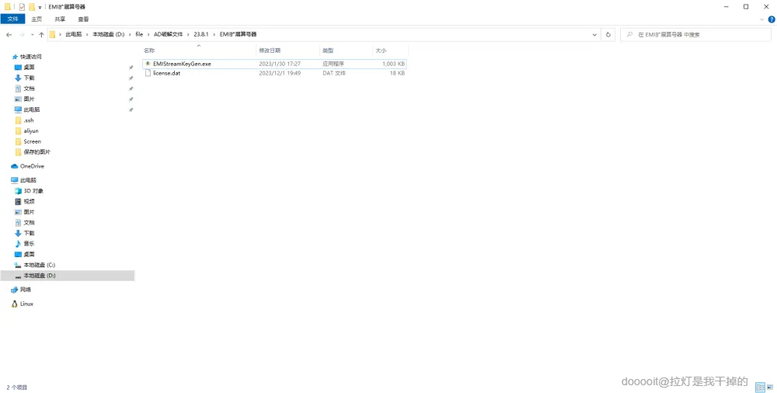This screenshot has width=777, height=393.
Task: Click the Screen folder icon
Action: coord(19,141)
